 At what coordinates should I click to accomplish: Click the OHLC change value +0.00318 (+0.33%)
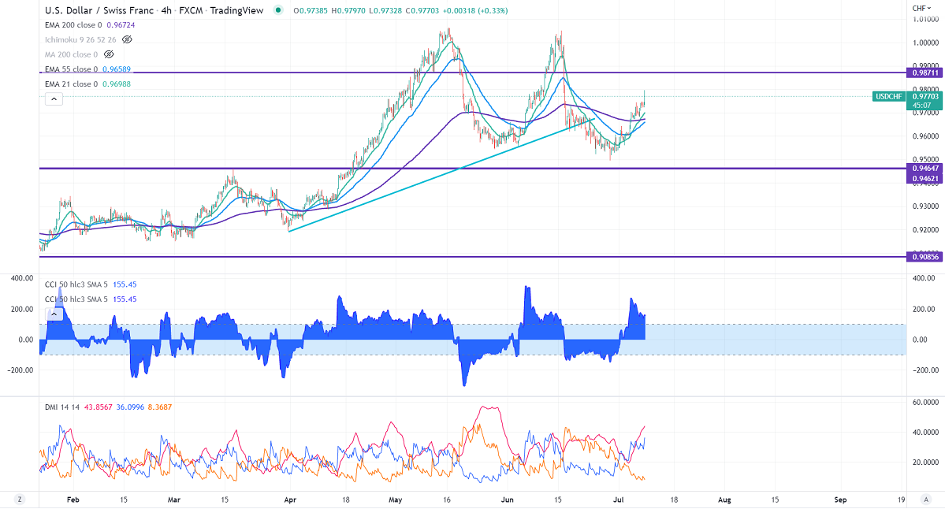[474, 10]
